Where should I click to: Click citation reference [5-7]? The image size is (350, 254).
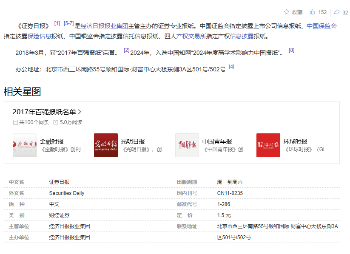[68, 23]
